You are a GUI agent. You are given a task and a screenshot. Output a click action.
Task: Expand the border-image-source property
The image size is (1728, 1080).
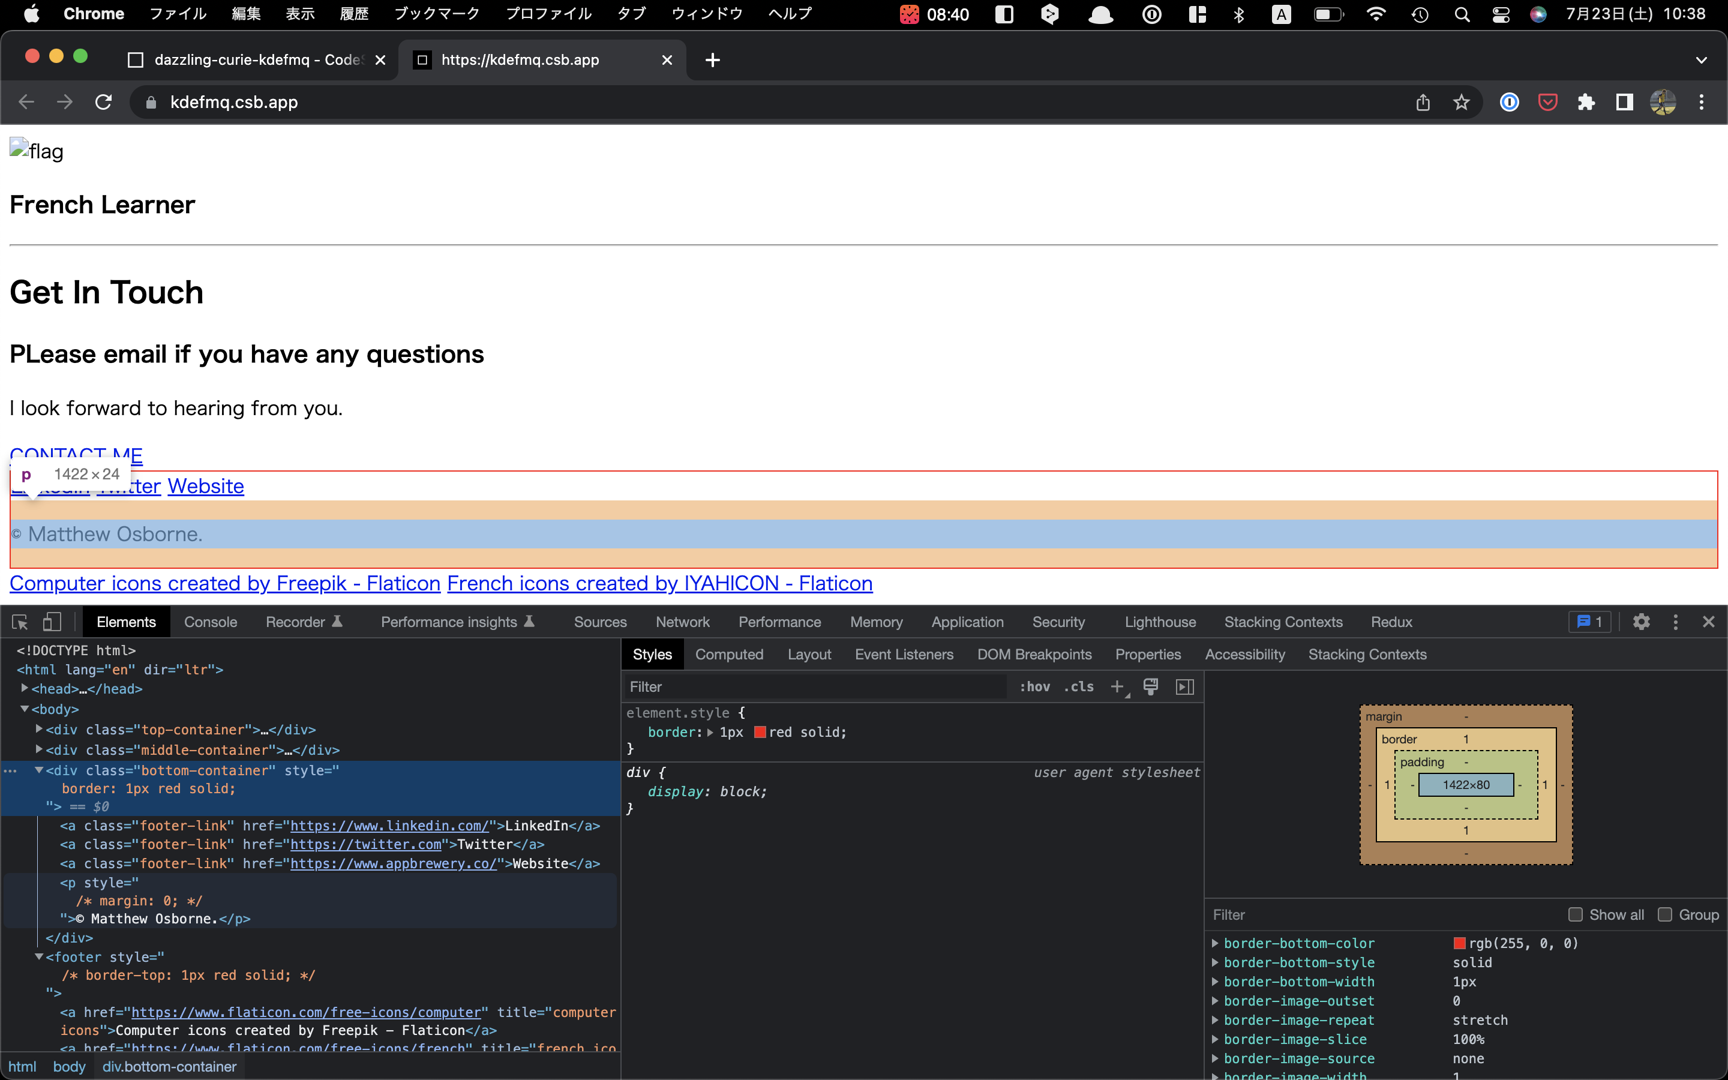[x=1216, y=1058]
